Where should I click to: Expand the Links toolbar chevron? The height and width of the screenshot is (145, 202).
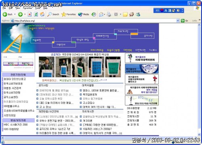point(200,20)
